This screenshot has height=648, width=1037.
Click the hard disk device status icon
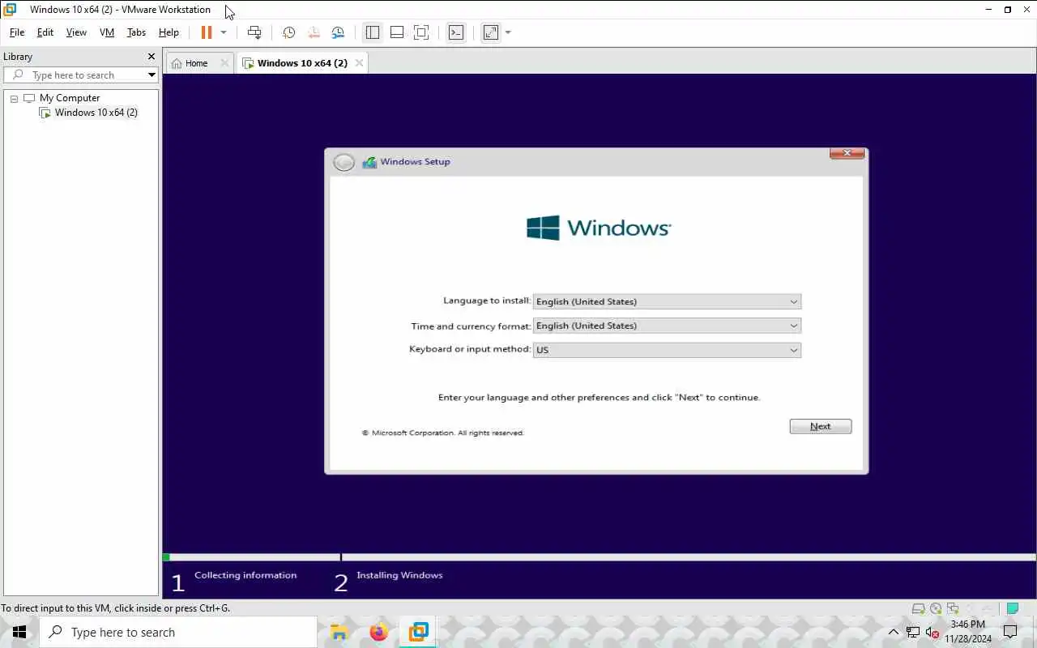coord(918,608)
